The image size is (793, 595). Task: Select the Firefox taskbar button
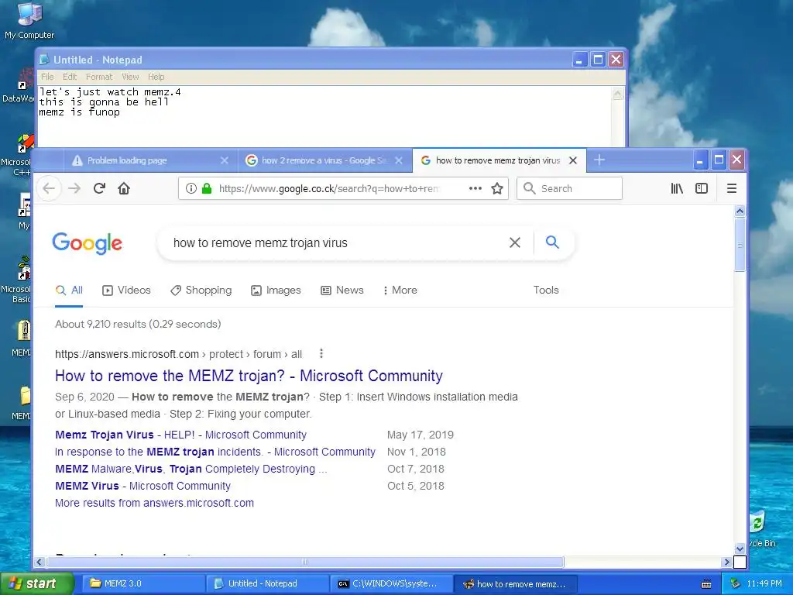coord(515,583)
